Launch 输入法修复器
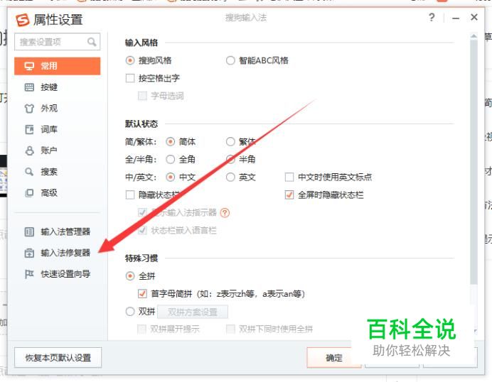This screenshot has height=382, width=492. click(x=58, y=253)
